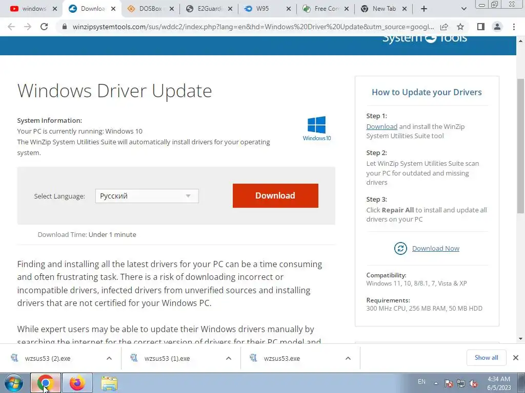The width and height of the screenshot is (525, 393).
Task: Reload the current page
Action: [x=44, y=27]
